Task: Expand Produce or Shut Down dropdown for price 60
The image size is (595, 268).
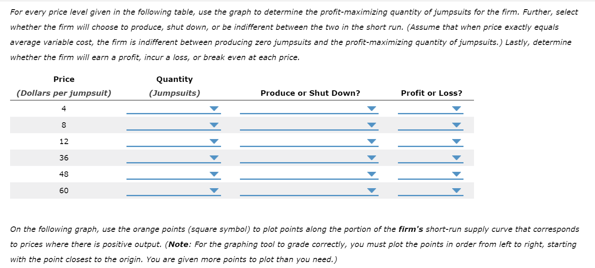Action: point(371,190)
